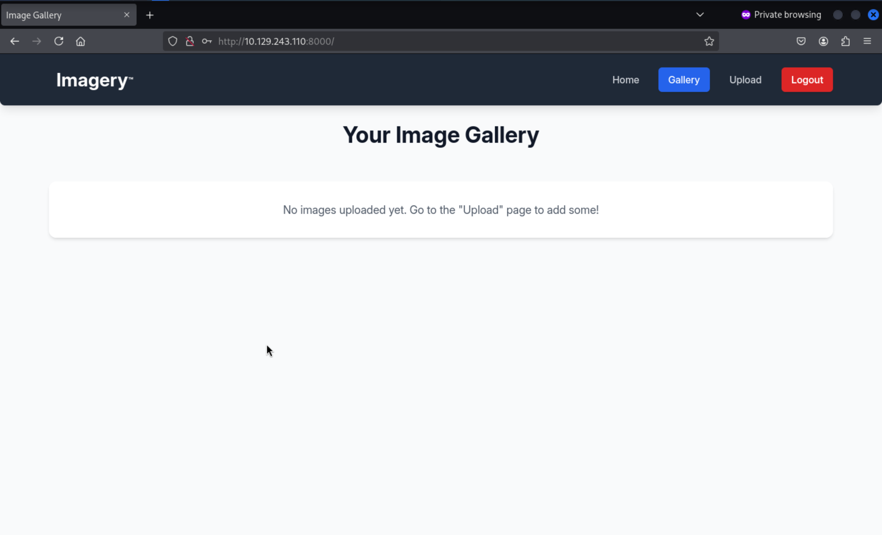Click the address bar URL field
The height and width of the screenshot is (535, 882).
tap(430, 41)
